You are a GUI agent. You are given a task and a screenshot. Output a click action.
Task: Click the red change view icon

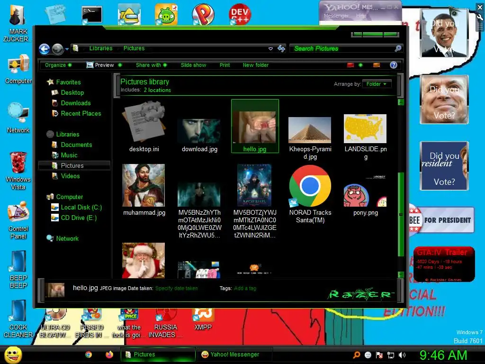tap(350, 65)
